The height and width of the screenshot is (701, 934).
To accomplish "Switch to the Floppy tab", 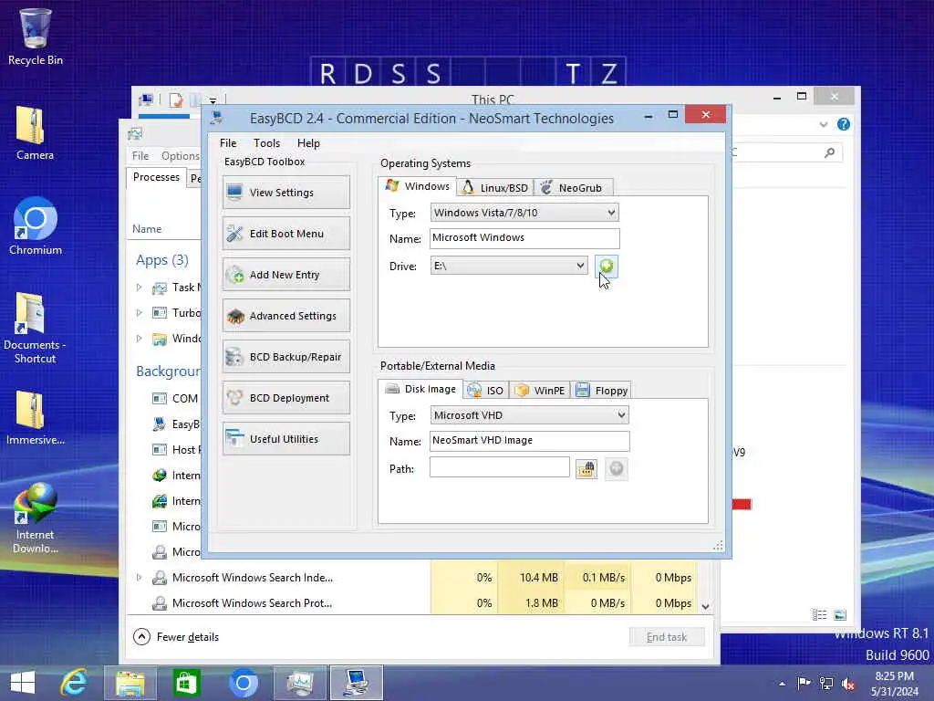I will (x=602, y=391).
